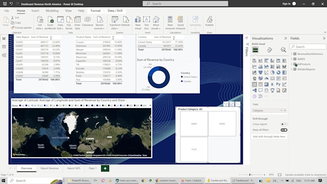
Task: Click the Refresh icon in ribbon
Action: [x=126, y=22]
